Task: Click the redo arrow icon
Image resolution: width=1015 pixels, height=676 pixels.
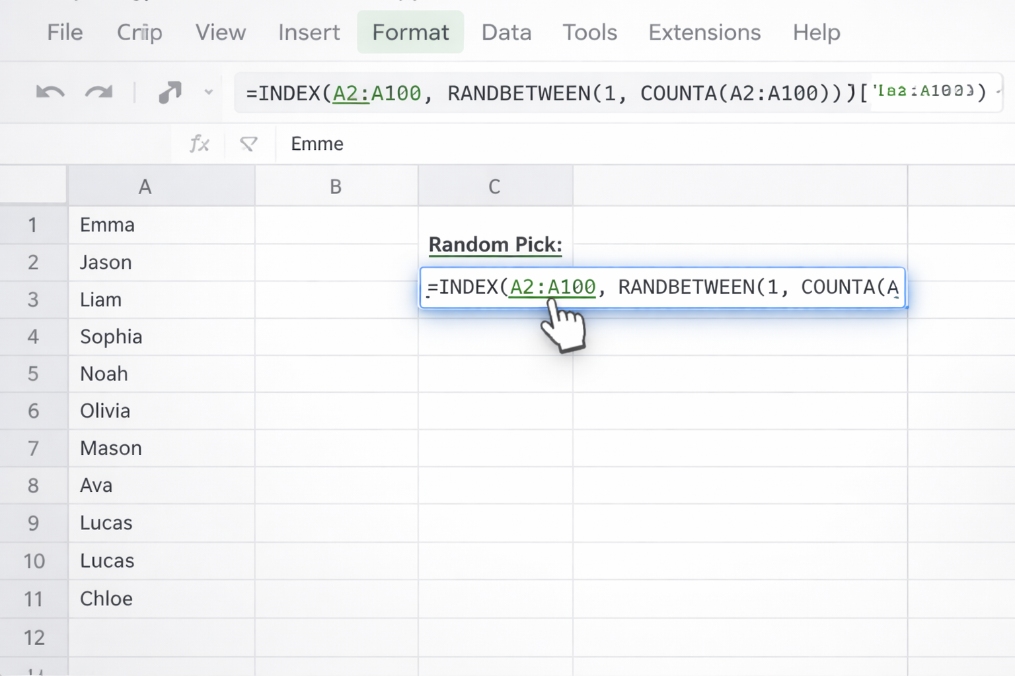Action: point(99,92)
